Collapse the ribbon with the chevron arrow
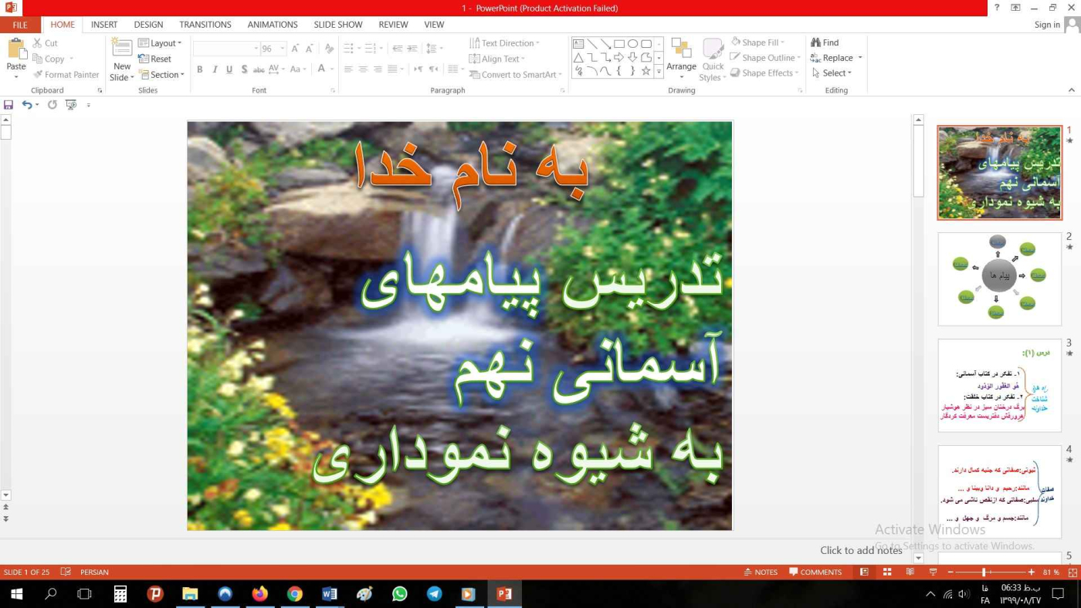The height and width of the screenshot is (608, 1081). 1071,90
